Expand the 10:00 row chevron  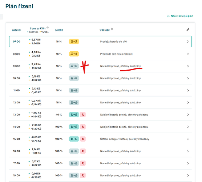click(188, 78)
